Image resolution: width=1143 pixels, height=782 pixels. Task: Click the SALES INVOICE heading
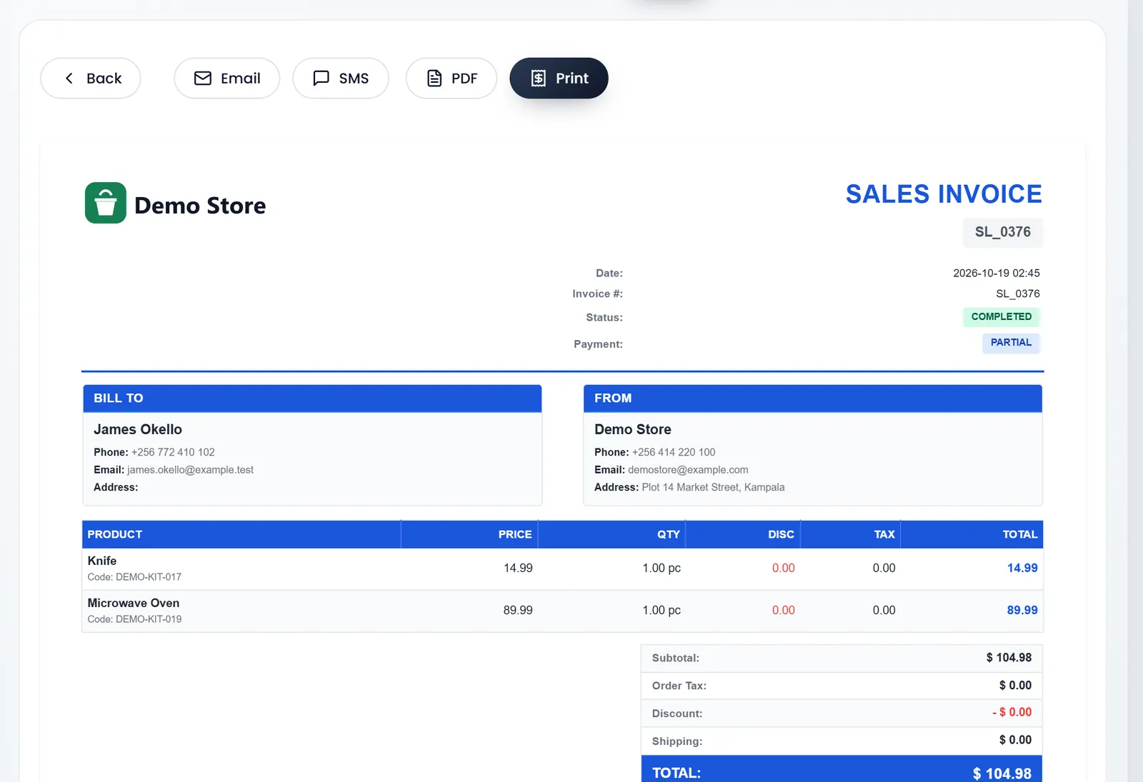(944, 194)
